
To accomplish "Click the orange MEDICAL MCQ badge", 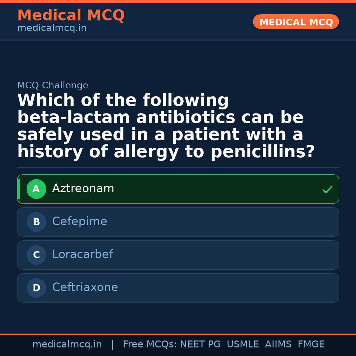I will tap(296, 22).
